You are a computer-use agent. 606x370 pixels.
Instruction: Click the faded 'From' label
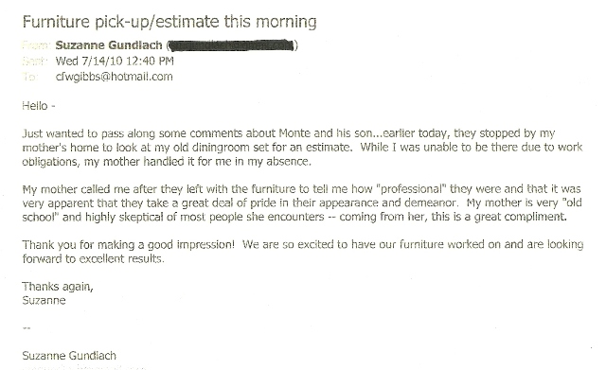click(36, 45)
